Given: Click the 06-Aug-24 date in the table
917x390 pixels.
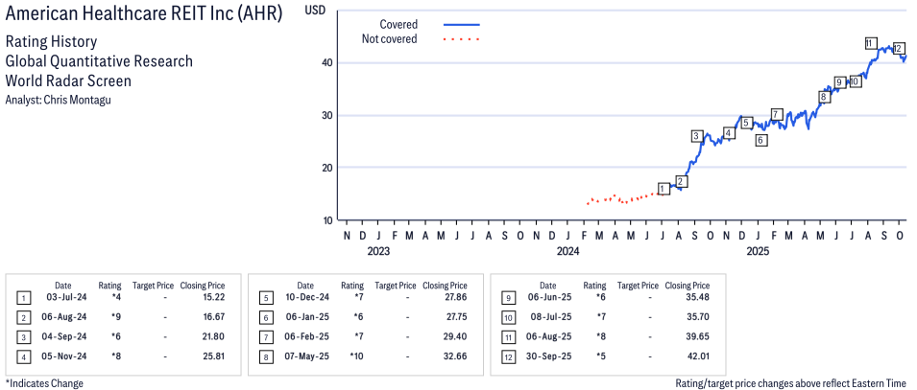Looking at the screenshot, I should (x=63, y=316).
